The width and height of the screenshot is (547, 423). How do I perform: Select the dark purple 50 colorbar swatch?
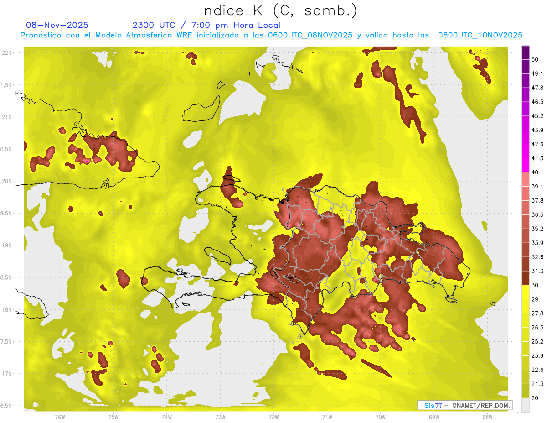click(x=526, y=53)
